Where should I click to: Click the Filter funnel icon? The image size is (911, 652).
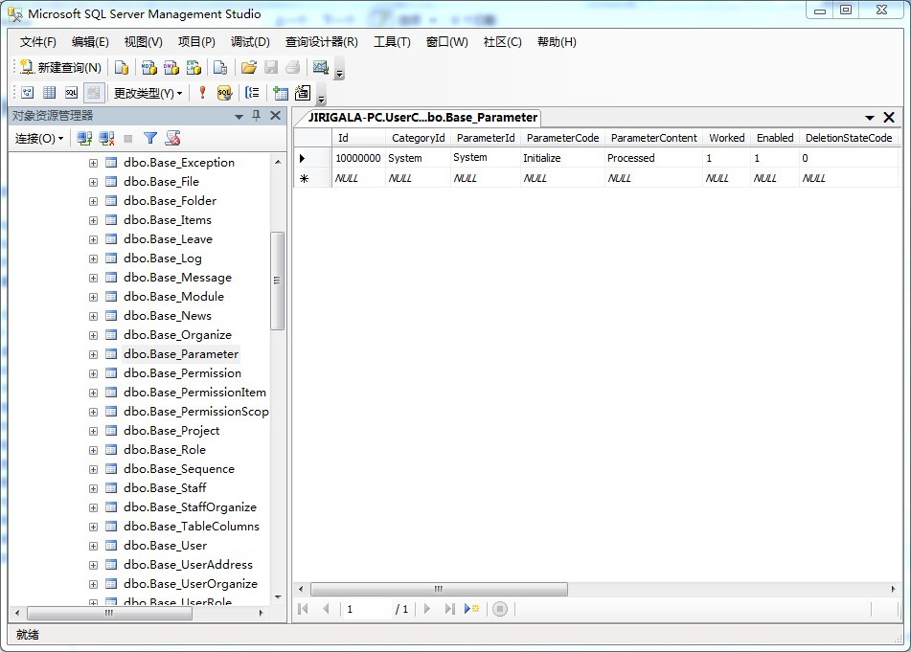click(x=150, y=138)
